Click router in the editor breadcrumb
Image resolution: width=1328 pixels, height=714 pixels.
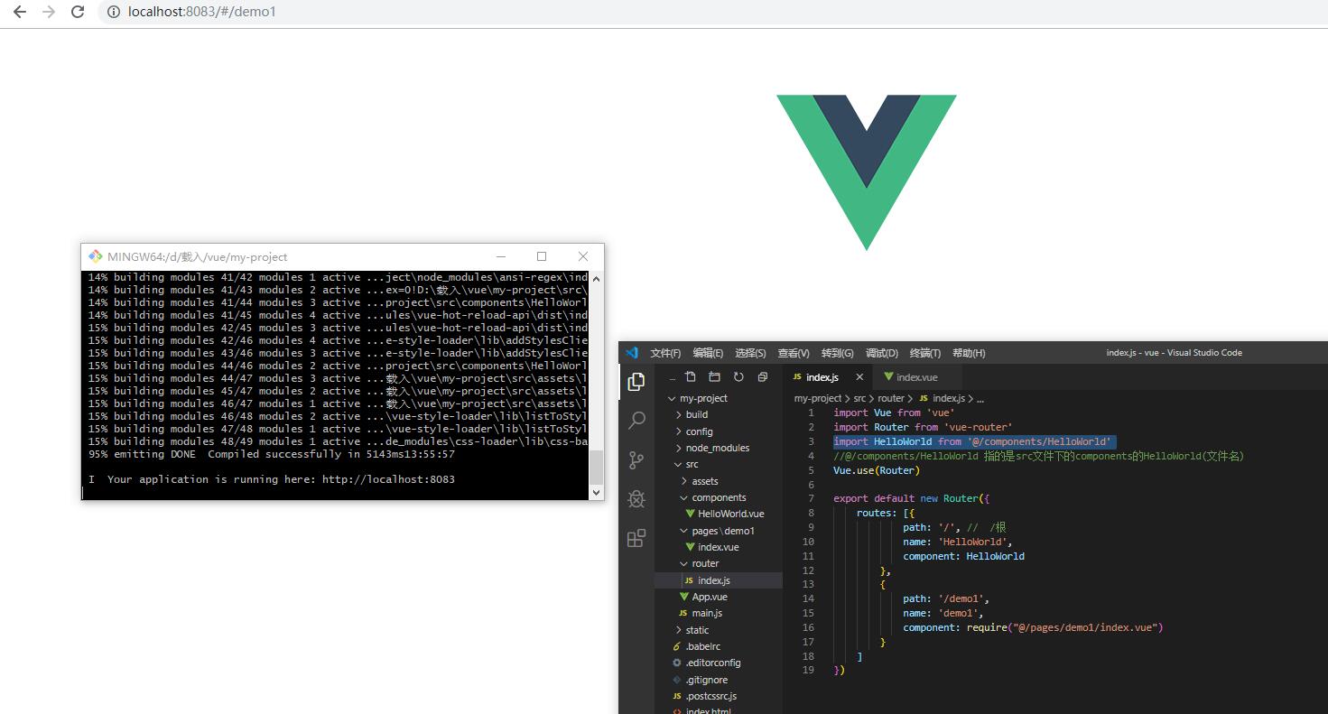pos(891,398)
